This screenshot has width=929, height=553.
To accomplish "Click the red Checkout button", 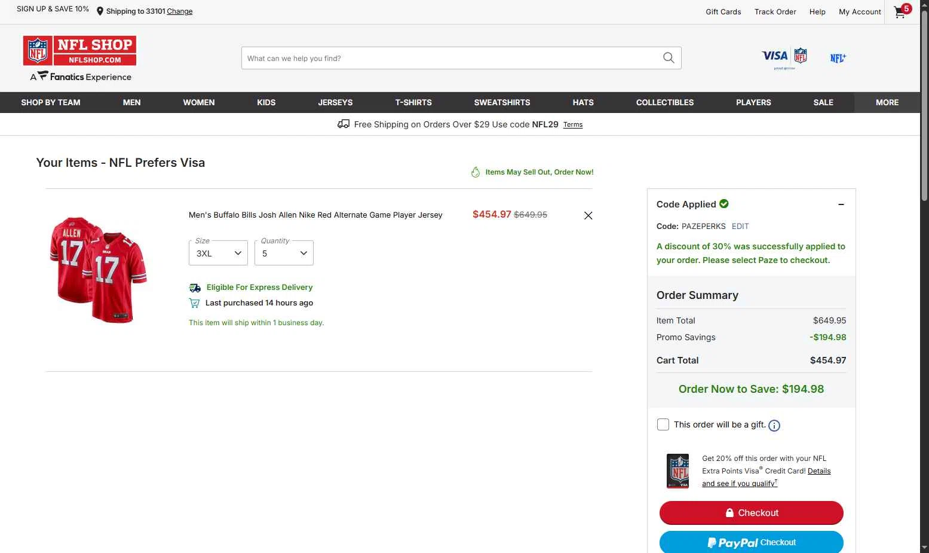I will (752, 513).
